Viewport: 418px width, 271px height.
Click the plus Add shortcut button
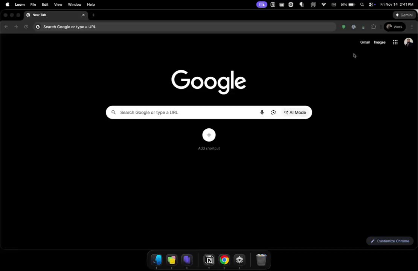(209, 135)
